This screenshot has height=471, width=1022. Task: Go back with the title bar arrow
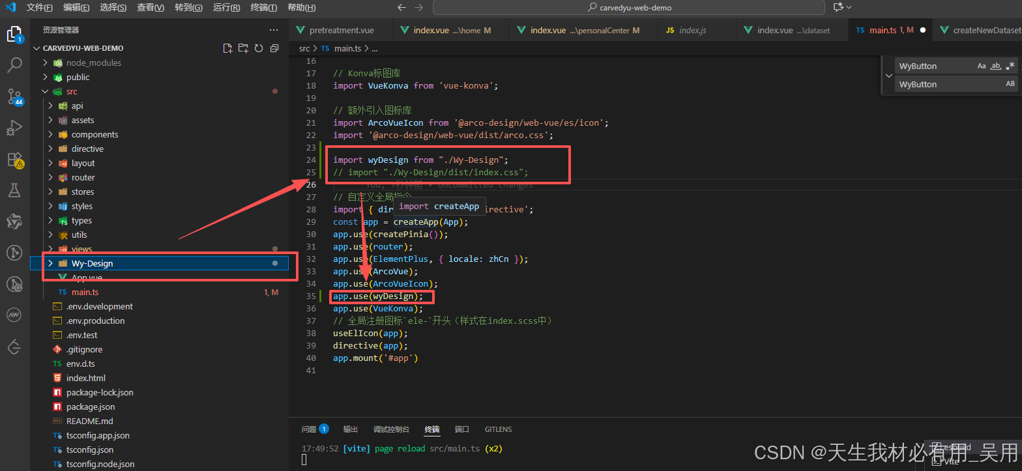click(401, 8)
